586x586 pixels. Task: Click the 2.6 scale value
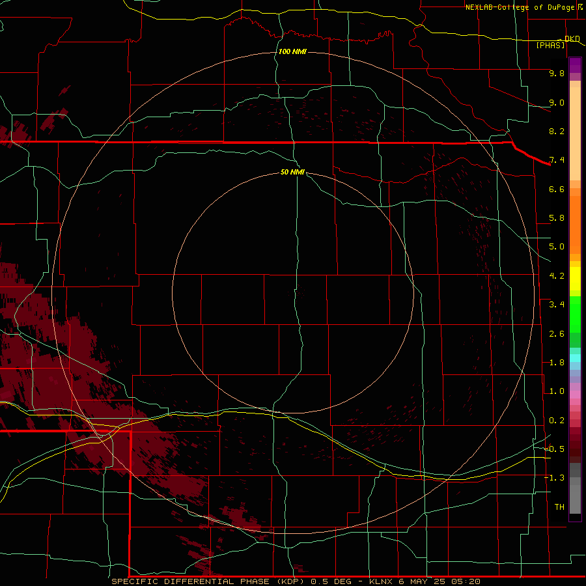(557, 334)
